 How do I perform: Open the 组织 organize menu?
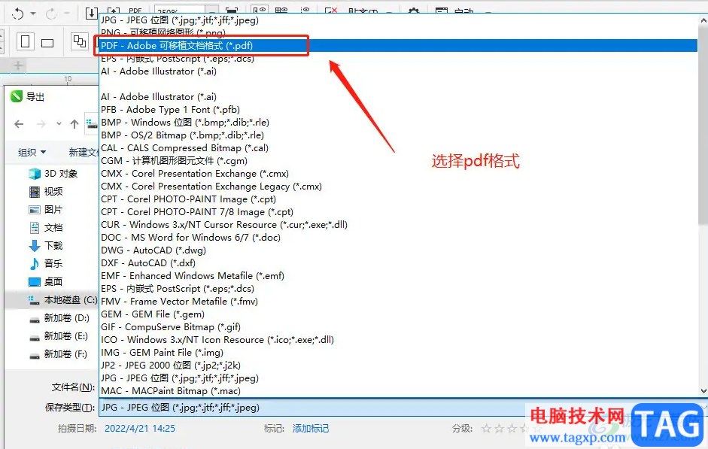[32, 152]
